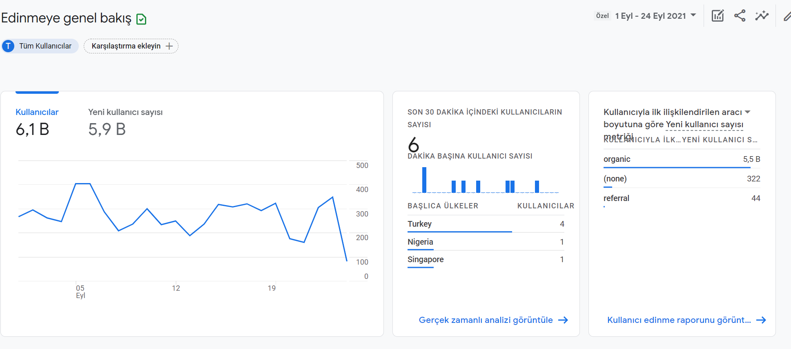Click arrow icon beside Gerçek zamanlı analizi görüntüle
Viewport: 791px width, 349px height.
[x=563, y=320]
